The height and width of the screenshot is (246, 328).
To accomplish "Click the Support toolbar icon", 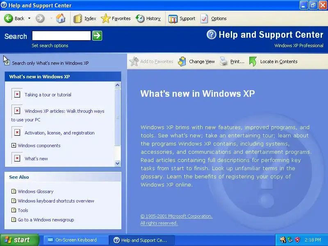I will click(x=173, y=19).
